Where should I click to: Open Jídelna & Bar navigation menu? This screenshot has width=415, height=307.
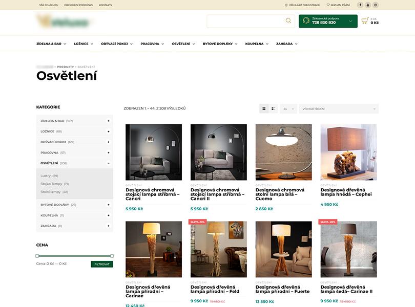click(x=51, y=44)
